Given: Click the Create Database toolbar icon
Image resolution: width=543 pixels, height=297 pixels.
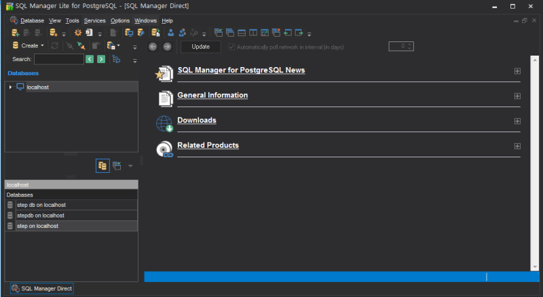Looking at the screenshot, I should coord(16,33).
